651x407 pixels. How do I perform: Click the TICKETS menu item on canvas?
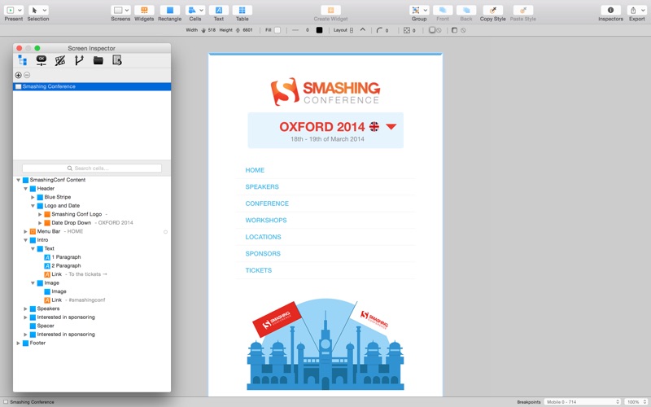point(258,270)
